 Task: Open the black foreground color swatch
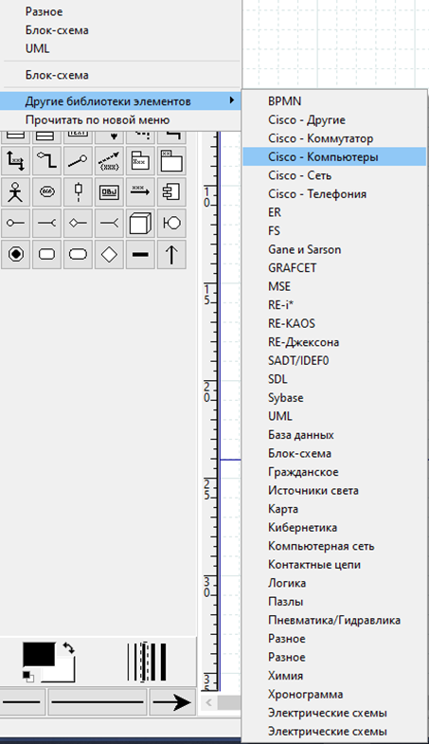[39, 654]
